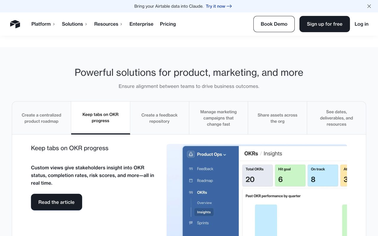Click the Roadmap calendar icon in sidebar
The height and width of the screenshot is (236, 378).
coord(191,181)
